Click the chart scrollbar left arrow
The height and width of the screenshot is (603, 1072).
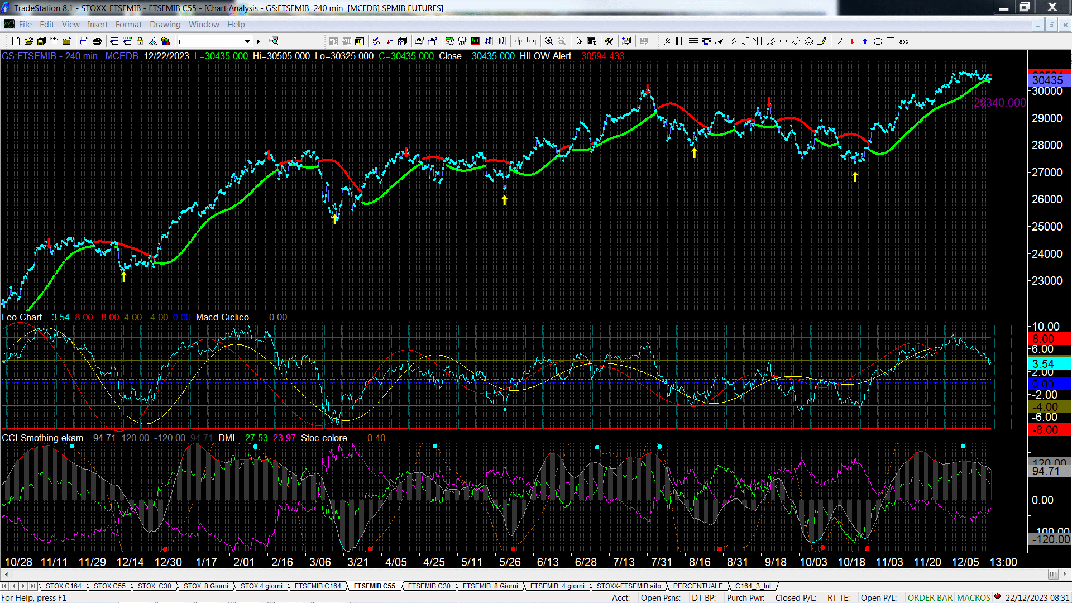tap(6, 574)
